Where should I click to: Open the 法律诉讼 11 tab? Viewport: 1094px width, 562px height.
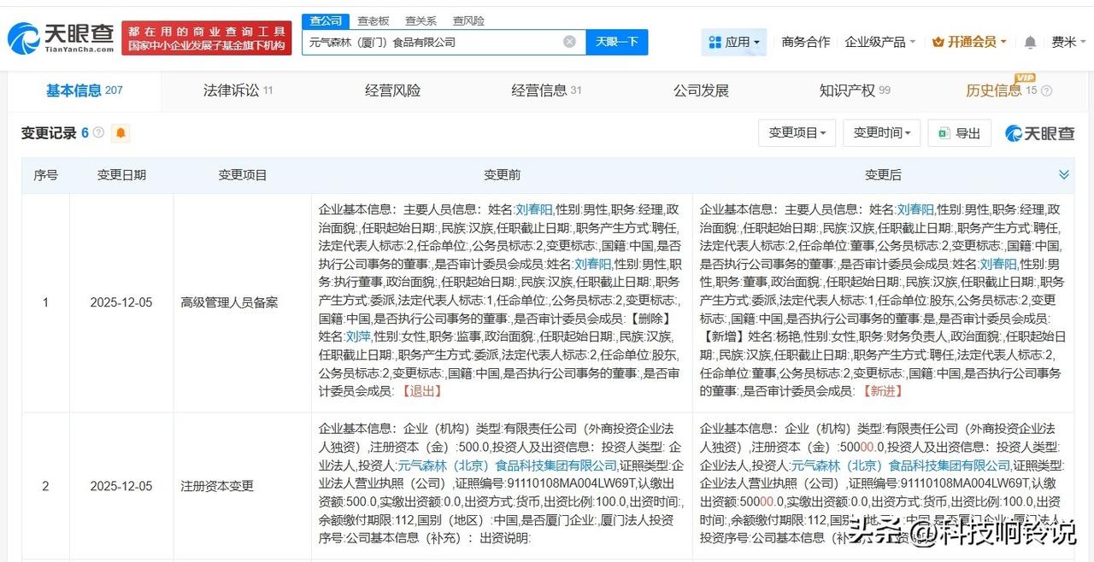coord(238,91)
